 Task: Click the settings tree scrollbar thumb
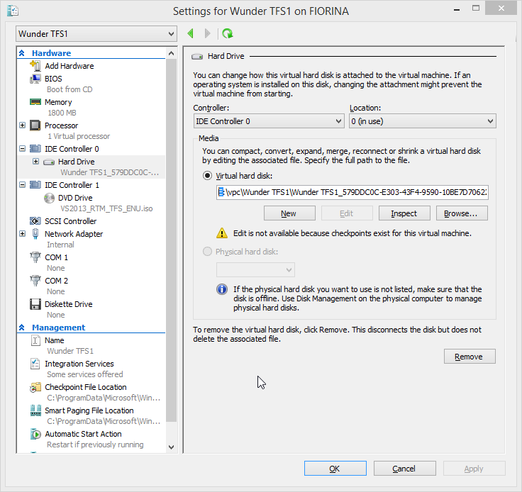point(172,240)
